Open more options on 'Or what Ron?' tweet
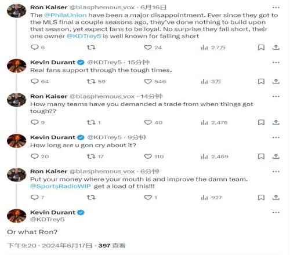290x255 pixels. pos(276,213)
